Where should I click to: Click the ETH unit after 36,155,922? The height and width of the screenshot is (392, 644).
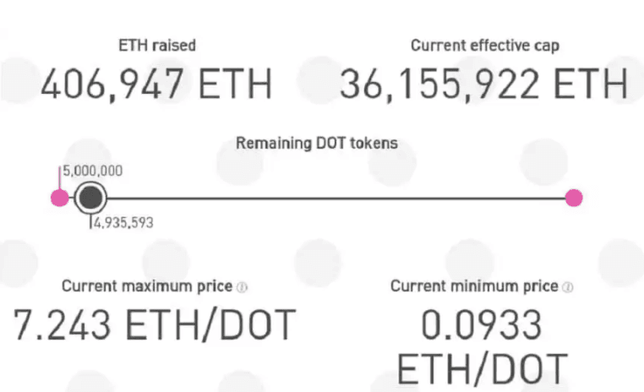coord(595,84)
